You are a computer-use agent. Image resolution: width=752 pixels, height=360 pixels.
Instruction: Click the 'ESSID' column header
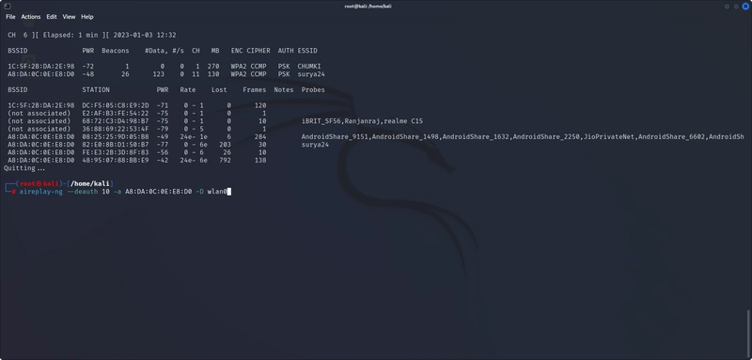pos(307,51)
